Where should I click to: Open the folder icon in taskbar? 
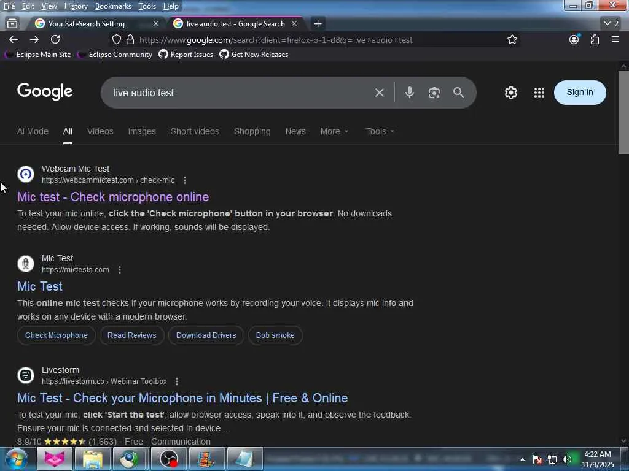[93, 459]
